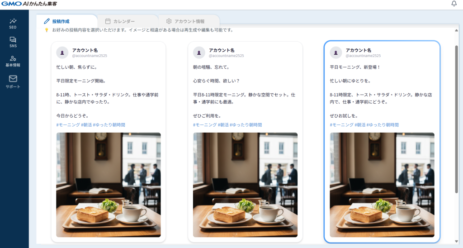Image resolution: width=463 pixels, height=248 pixels.
Task: Click #朝活 hashtag in middle post
Action: [223, 125]
